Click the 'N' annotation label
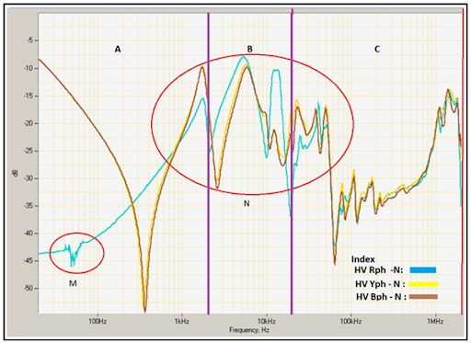 (x=247, y=203)
